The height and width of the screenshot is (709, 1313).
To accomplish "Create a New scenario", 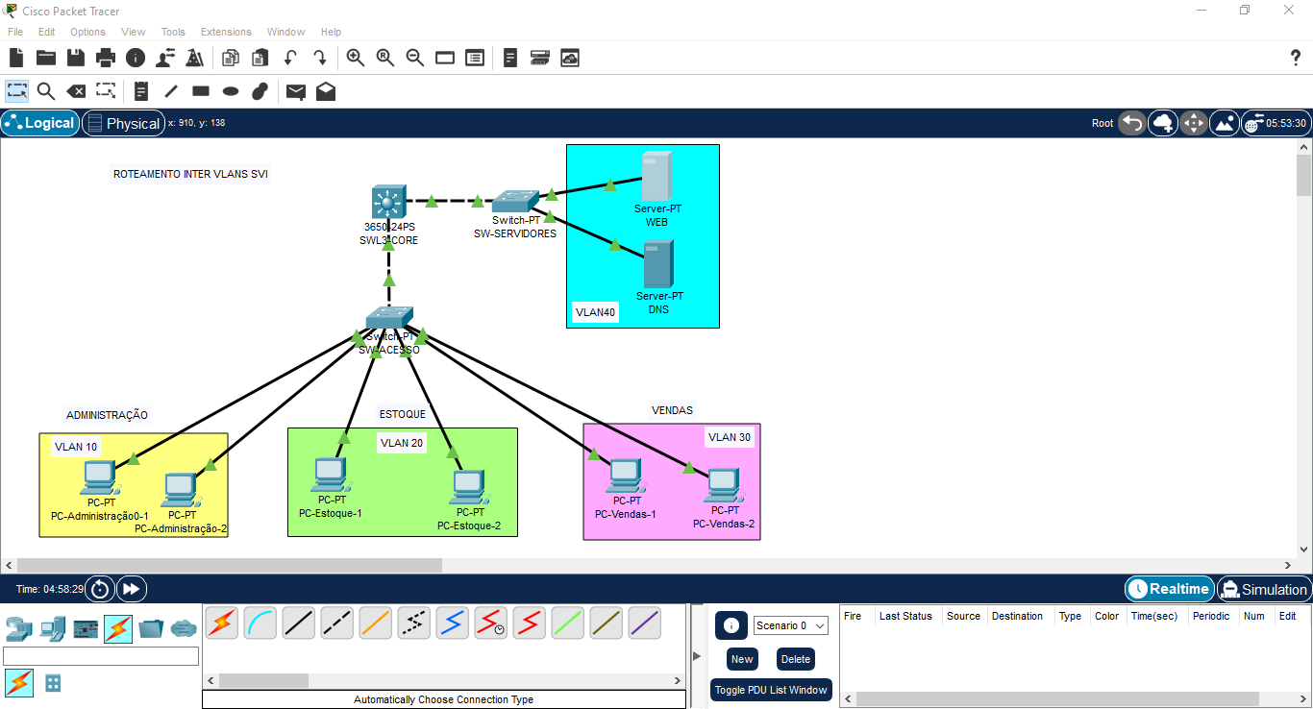I will (742, 659).
